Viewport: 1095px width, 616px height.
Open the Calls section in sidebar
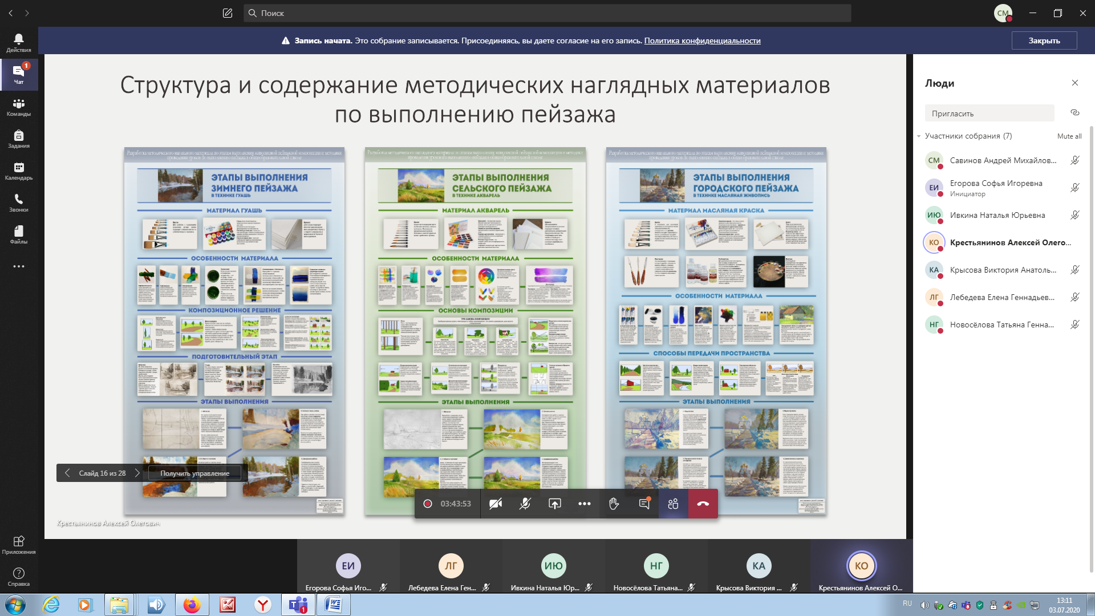click(x=19, y=202)
